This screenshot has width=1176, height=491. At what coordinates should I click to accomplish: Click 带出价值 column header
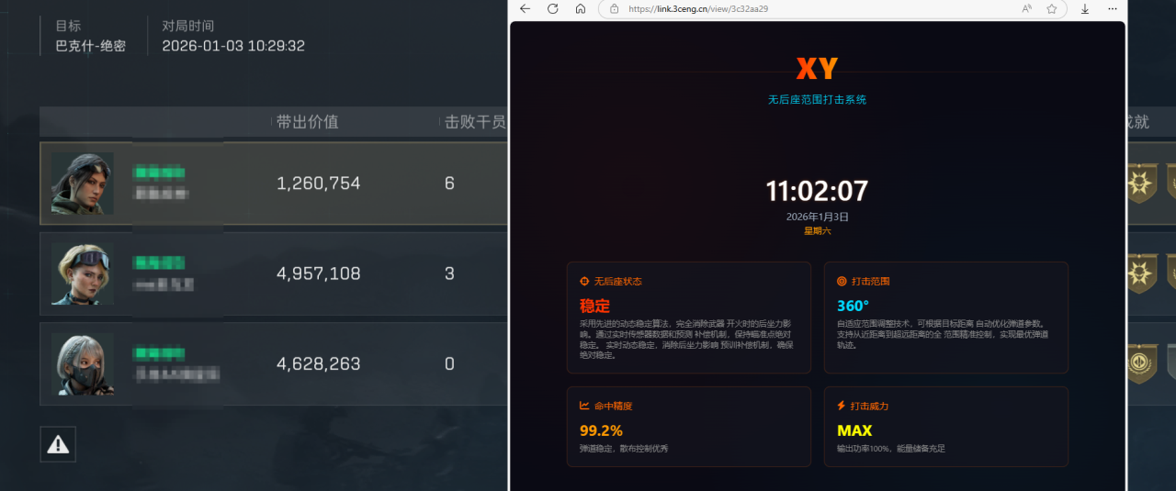click(x=307, y=122)
